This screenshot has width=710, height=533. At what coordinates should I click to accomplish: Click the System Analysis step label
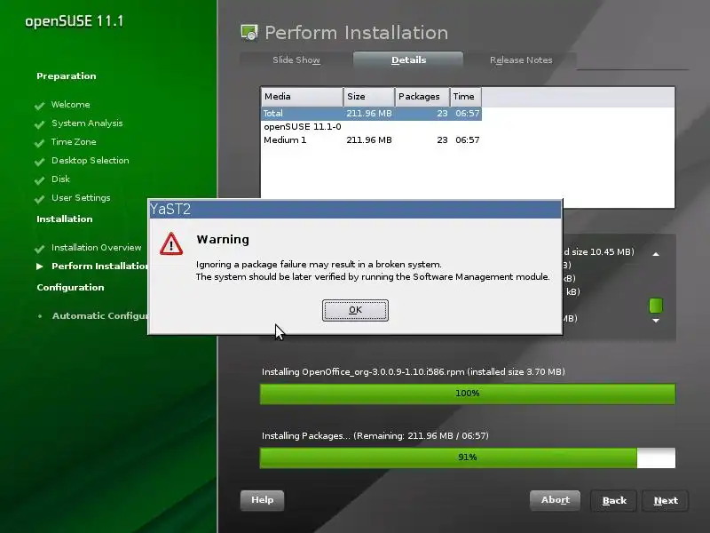click(x=87, y=123)
